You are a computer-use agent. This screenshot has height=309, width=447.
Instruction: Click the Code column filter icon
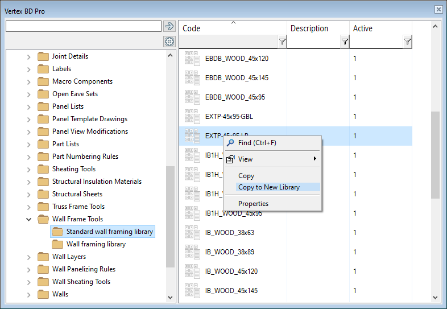pos(282,42)
